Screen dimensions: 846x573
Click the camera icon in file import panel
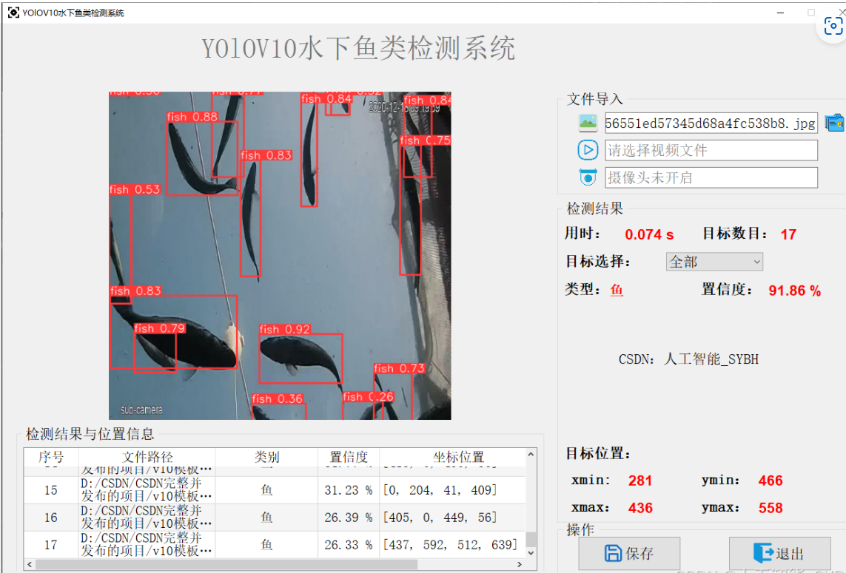pos(588,177)
